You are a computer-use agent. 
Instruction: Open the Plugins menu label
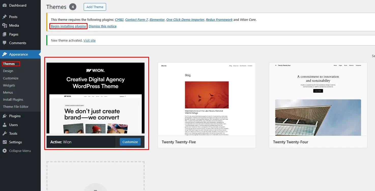(x=15, y=116)
